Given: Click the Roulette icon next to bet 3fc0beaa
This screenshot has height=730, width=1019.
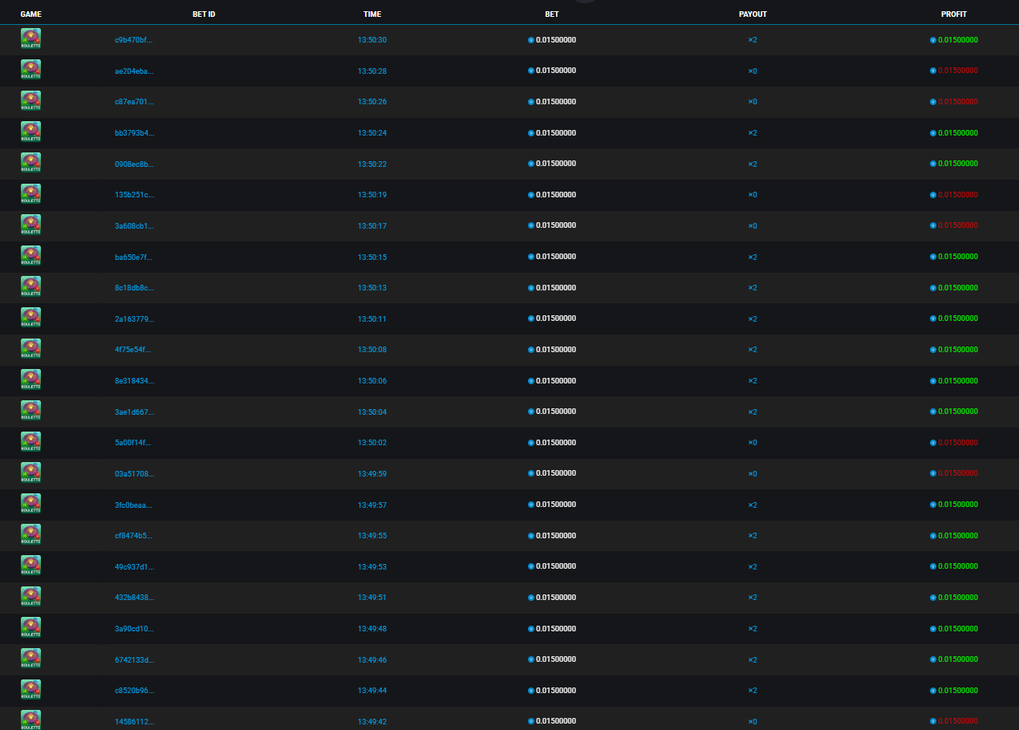Looking at the screenshot, I should click(x=30, y=505).
